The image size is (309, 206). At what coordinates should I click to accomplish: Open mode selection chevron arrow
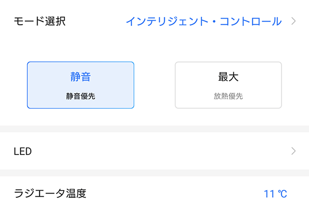coord(294,22)
